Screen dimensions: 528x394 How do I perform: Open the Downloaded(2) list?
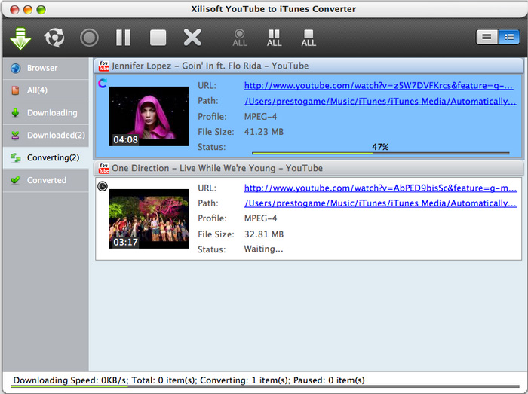coord(56,136)
